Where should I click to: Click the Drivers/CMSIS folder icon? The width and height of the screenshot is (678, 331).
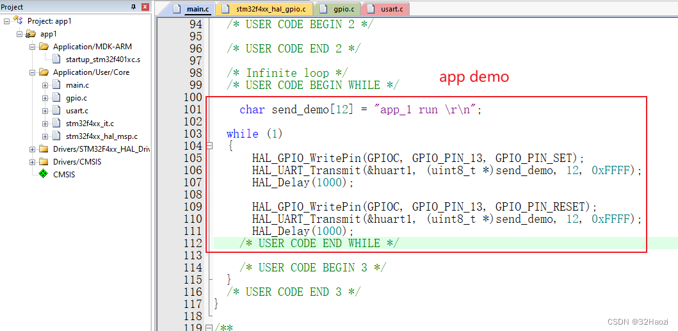pos(44,162)
